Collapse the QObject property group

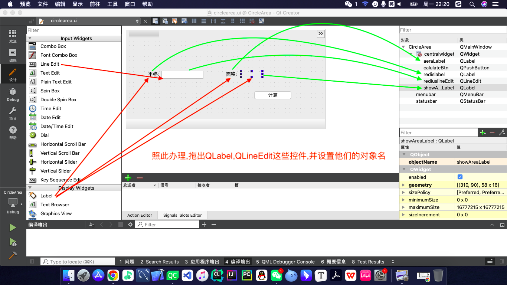[403, 154]
